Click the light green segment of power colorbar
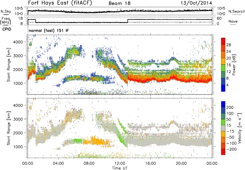Screen dimensions: 245x170 click(223, 68)
